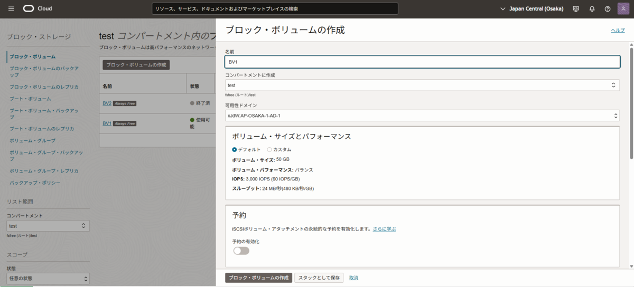Select ブロック・ボリューム in sidebar

click(32, 56)
